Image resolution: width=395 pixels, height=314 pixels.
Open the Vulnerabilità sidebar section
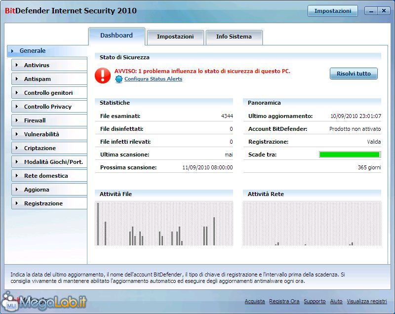(x=49, y=134)
